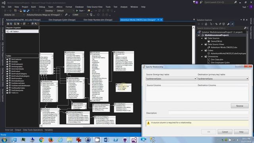Click Collapse All icon in Solution Explorer
The width and height of the screenshot is (254, 143).
[x=220, y=24]
